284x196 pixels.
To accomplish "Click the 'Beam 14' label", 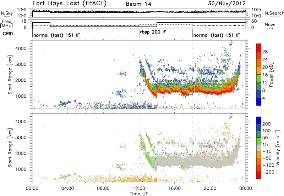I will (138, 4).
